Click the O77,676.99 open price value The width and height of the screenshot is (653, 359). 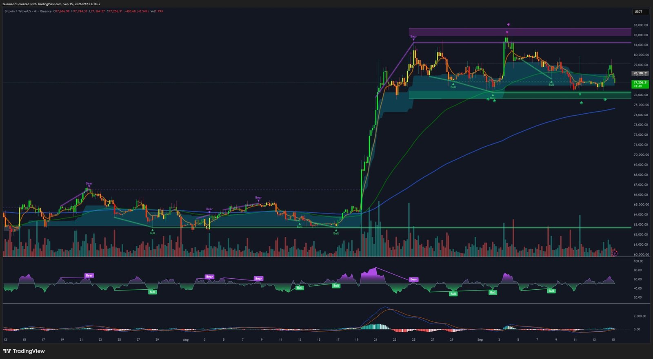coord(62,11)
